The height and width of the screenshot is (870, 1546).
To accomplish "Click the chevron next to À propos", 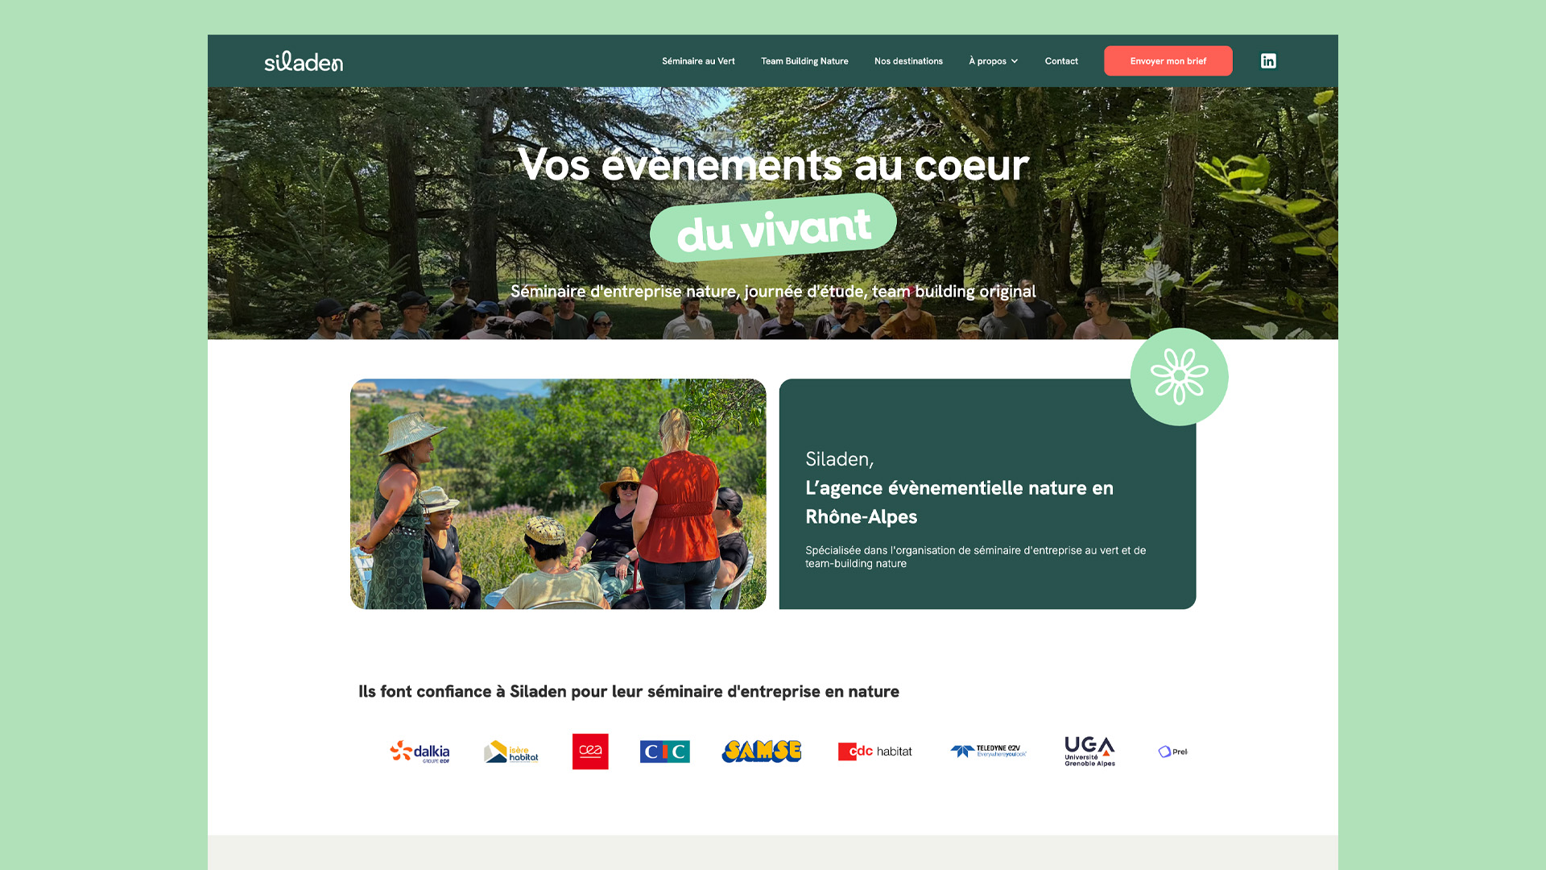I will (1015, 61).
